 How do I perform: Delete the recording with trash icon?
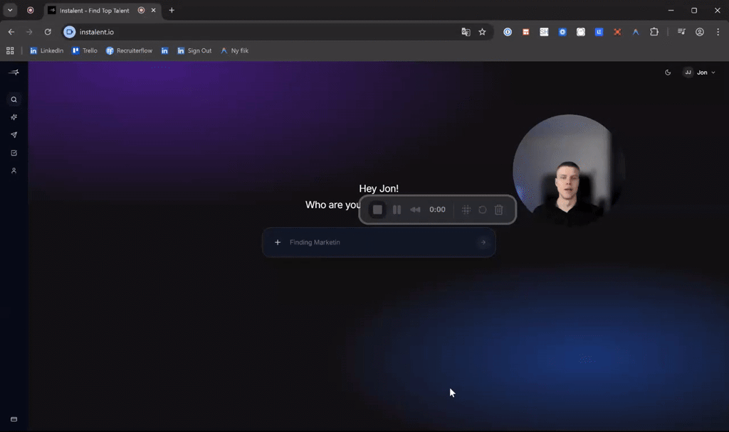(499, 210)
